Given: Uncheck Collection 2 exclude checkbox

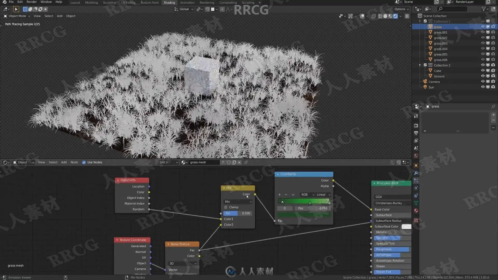Looking at the screenshot, I should point(425,65).
